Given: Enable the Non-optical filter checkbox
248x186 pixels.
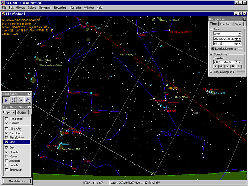Looking at the screenshot, I should point(7,119).
